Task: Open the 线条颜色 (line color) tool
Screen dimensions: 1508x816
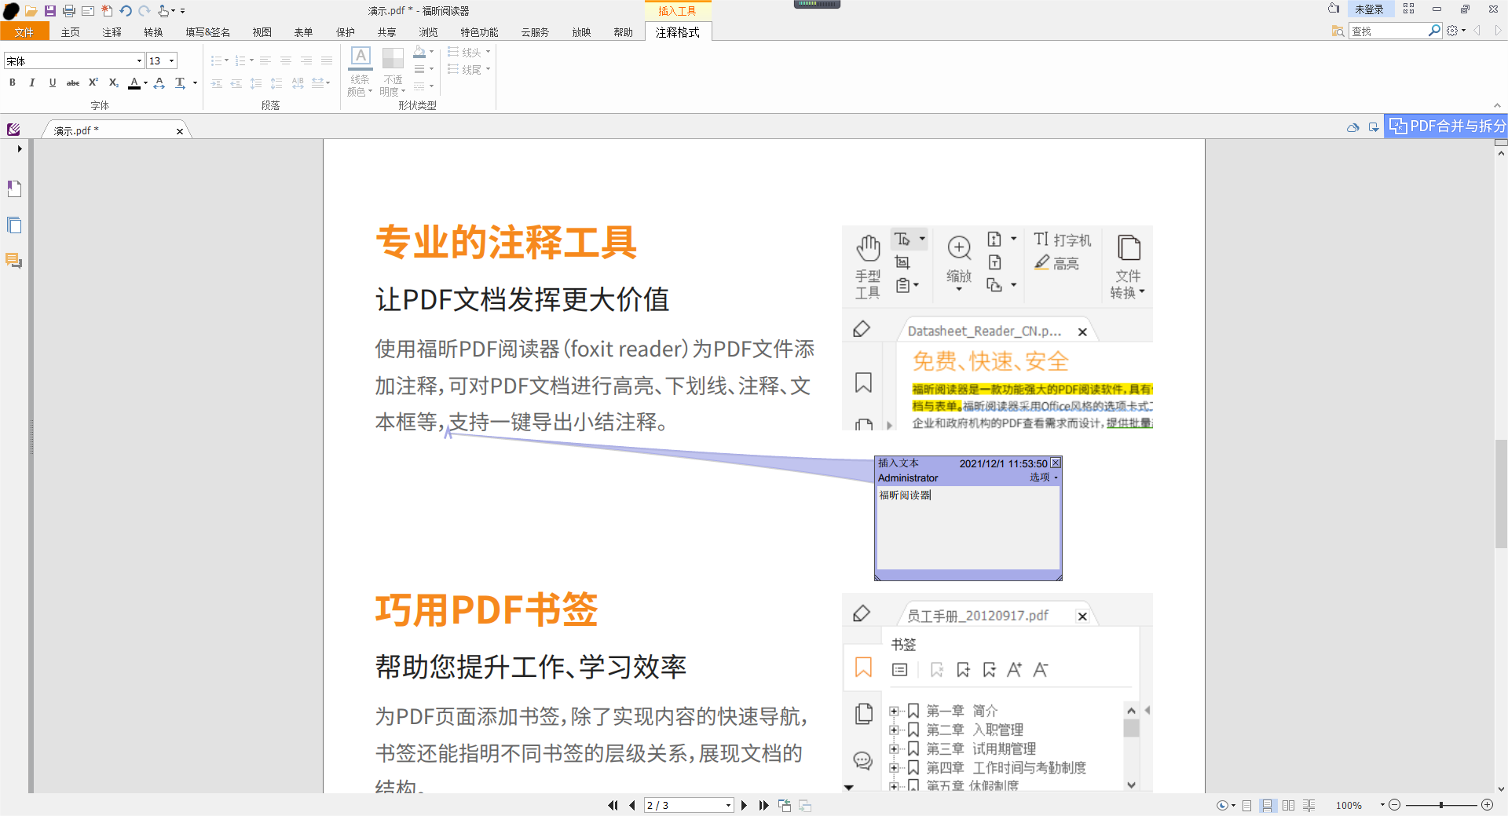Action: pyautogui.click(x=360, y=71)
